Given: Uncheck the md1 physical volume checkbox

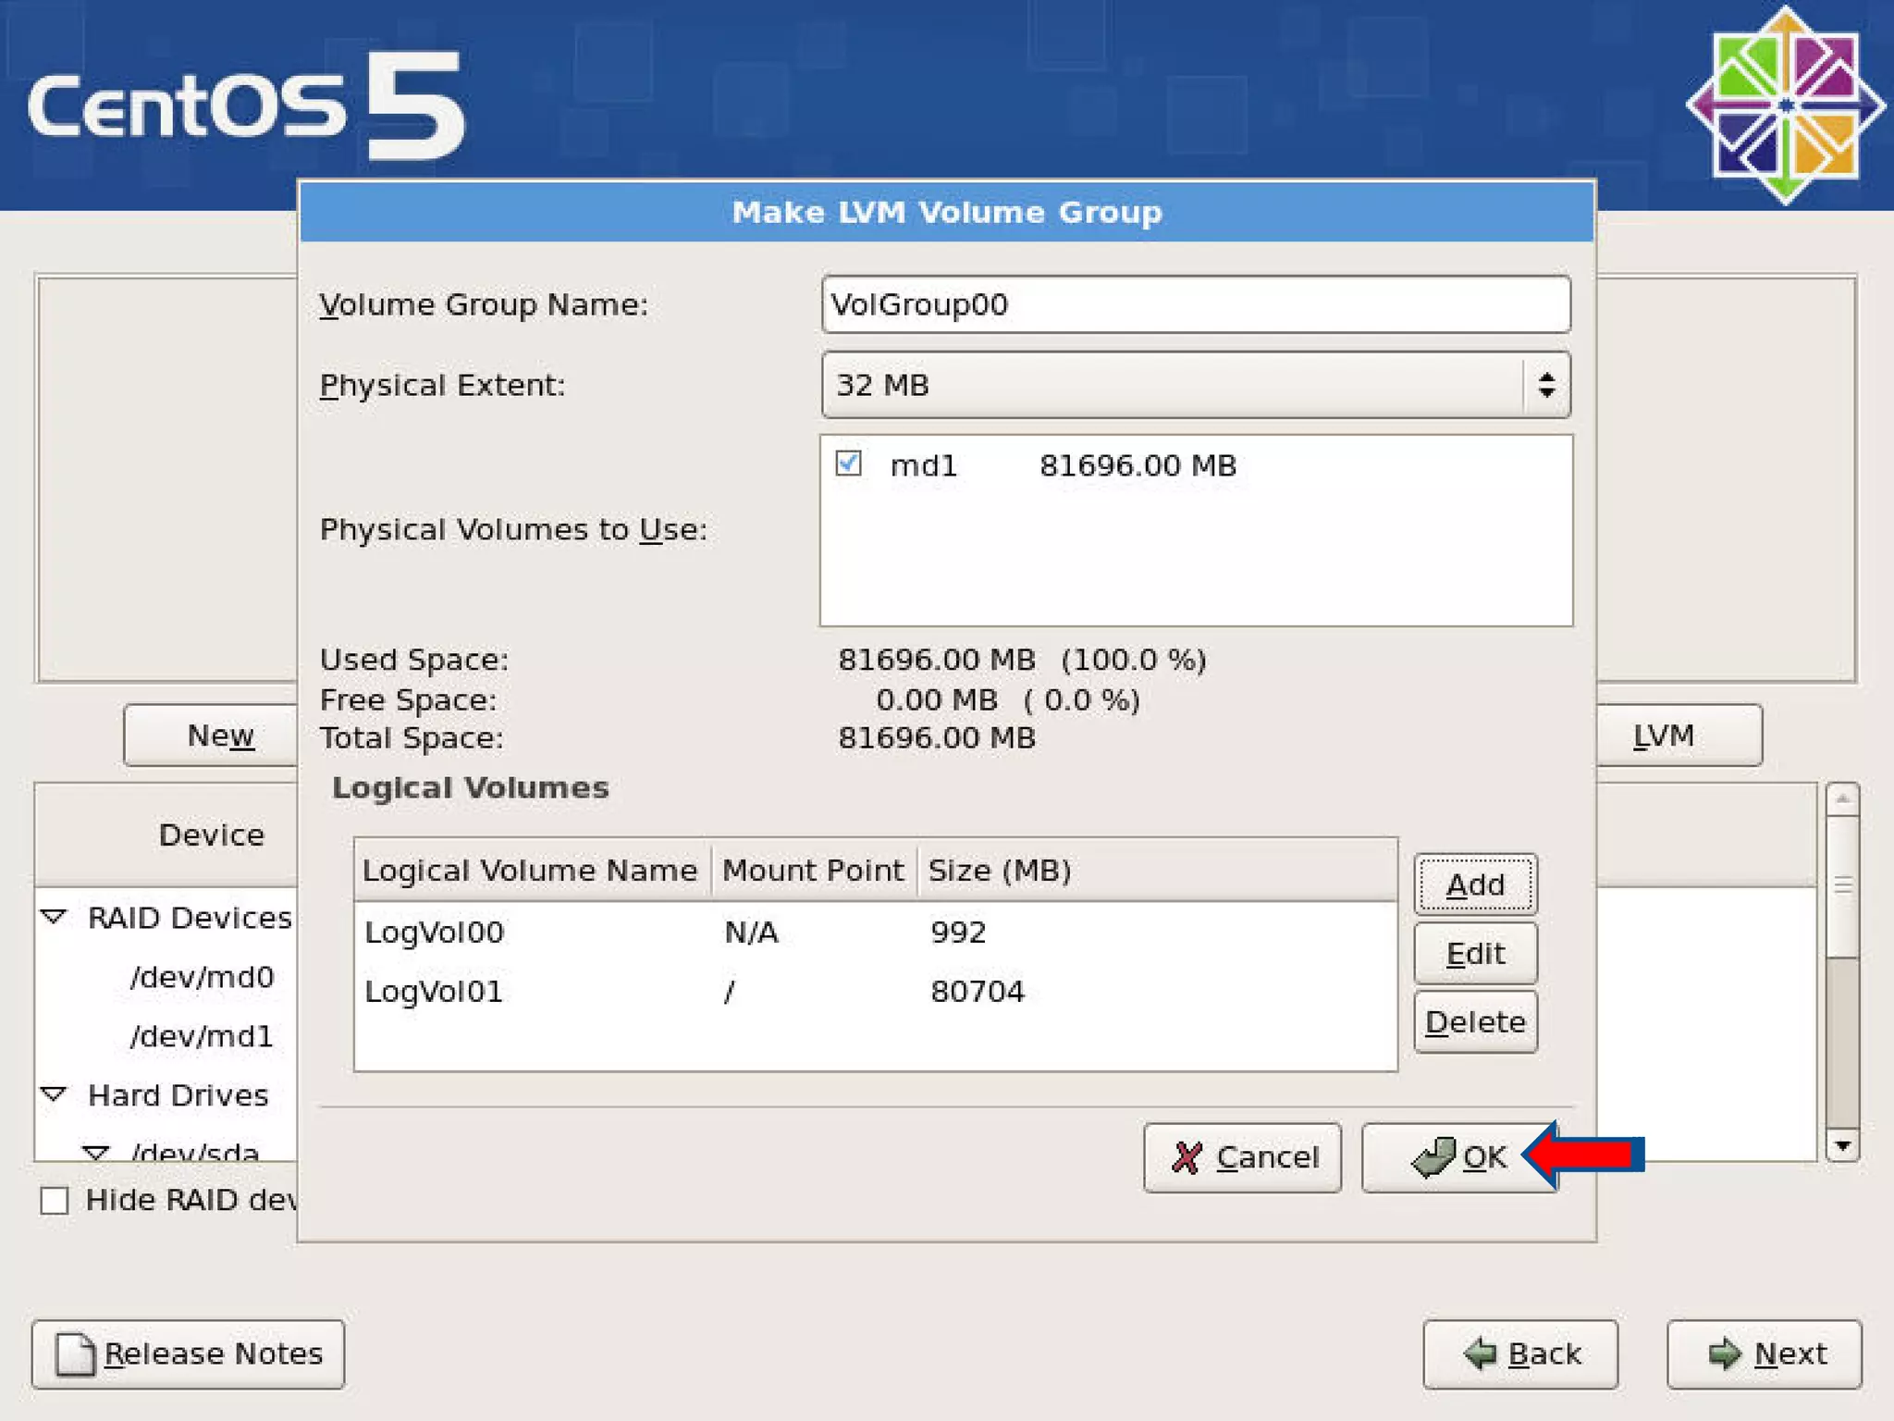Looking at the screenshot, I should pos(848,463).
